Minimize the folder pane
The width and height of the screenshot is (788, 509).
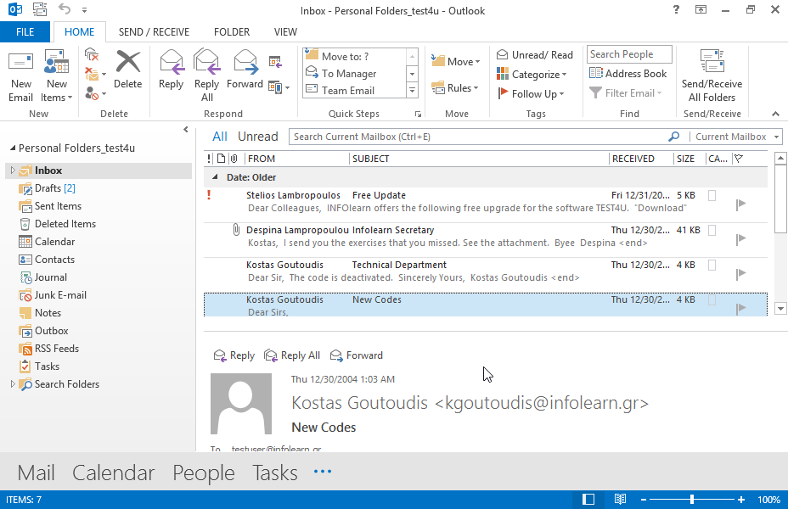coord(185,130)
